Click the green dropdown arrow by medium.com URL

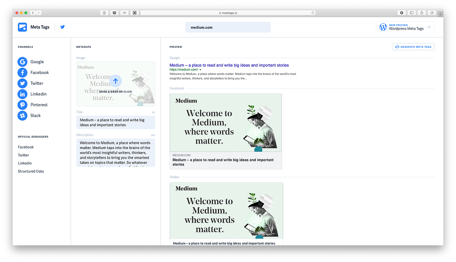[200, 70]
